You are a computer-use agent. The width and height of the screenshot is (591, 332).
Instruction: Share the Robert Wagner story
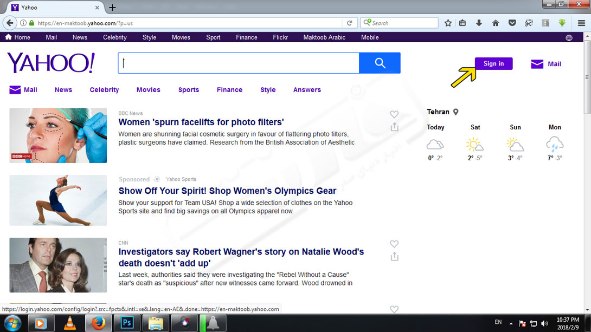[x=394, y=257]
